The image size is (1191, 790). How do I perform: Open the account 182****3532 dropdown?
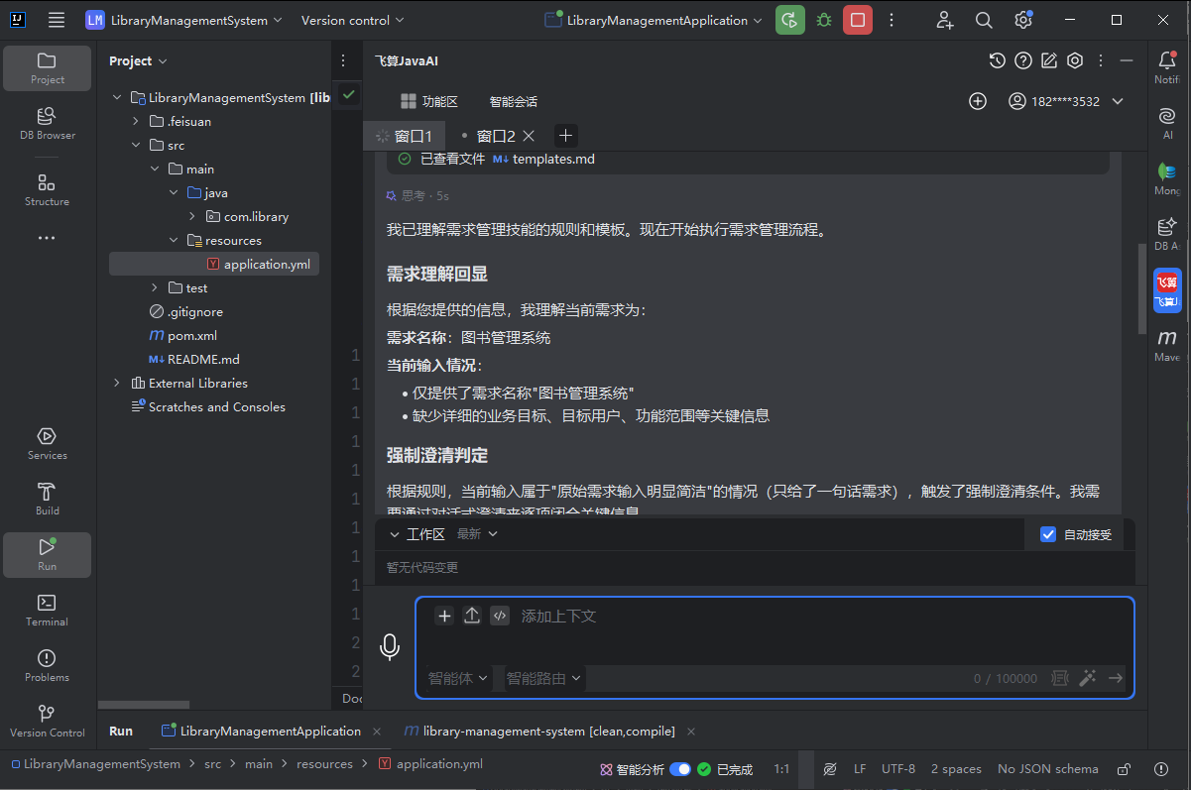[1067, 101]
